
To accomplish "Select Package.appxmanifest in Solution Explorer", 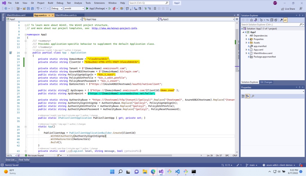I will 265,57.
